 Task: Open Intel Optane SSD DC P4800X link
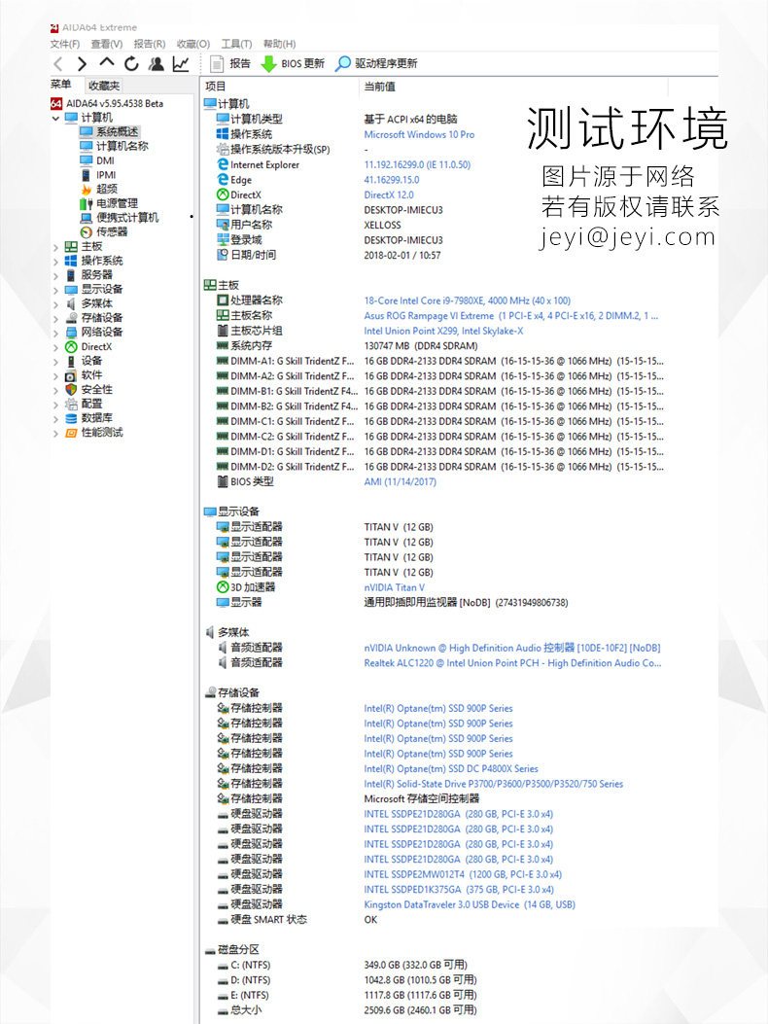tap(451, 768)
